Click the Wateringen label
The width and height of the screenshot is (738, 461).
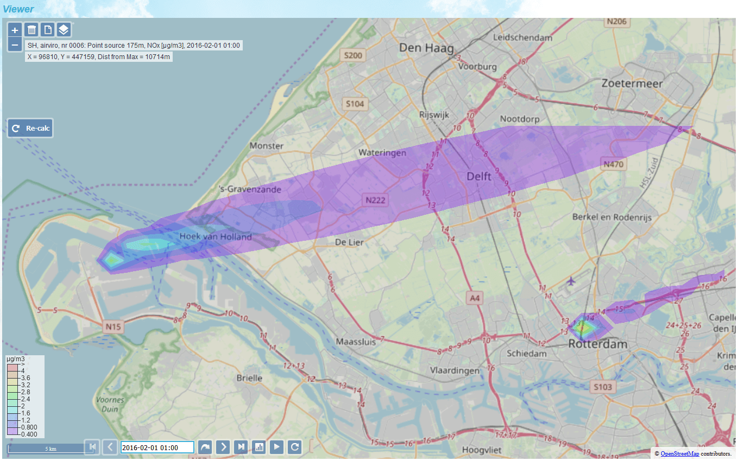[382, 153]
